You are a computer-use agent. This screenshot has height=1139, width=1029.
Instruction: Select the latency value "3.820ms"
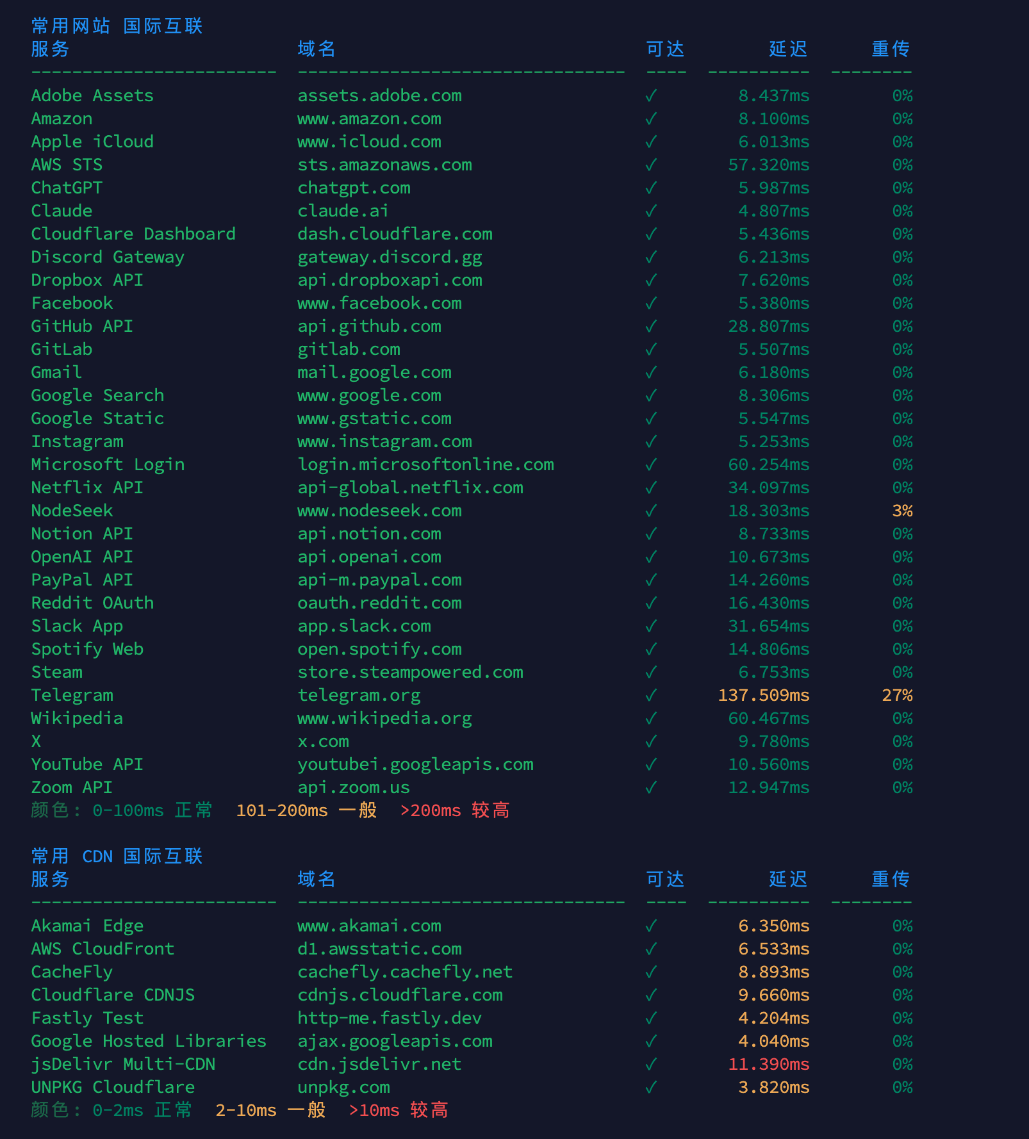774,1087
